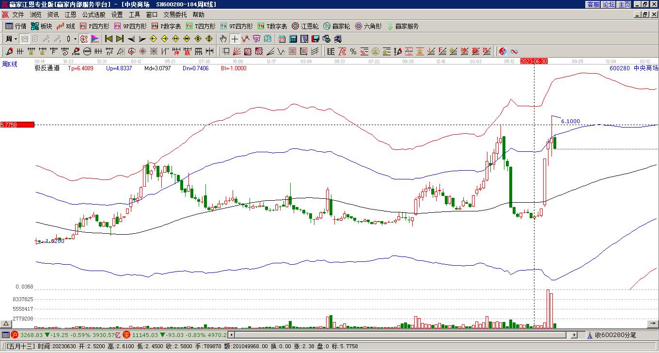Expand the 周 period dropdown arrow
The width and height of the screenshot is (659, 353).
click(16, 39)
